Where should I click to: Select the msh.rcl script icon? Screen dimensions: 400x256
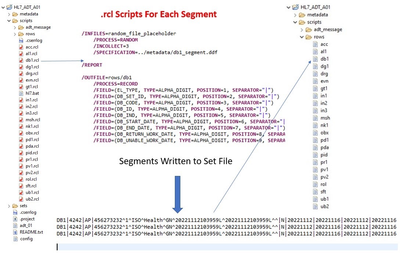tap(22, 120)
